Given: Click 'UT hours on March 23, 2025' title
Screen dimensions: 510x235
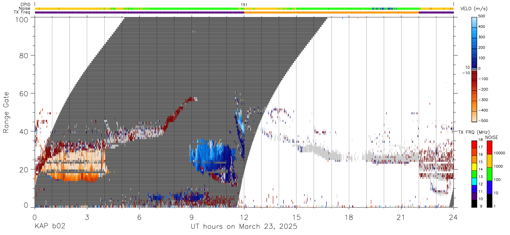Looking at the screenshot, I should tap(244, 227).
